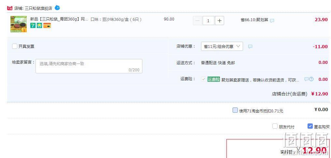Screen dimensions: 331x158
Task: Click the Tmall logo icon beside store name
Action: (x=10, y=8)
